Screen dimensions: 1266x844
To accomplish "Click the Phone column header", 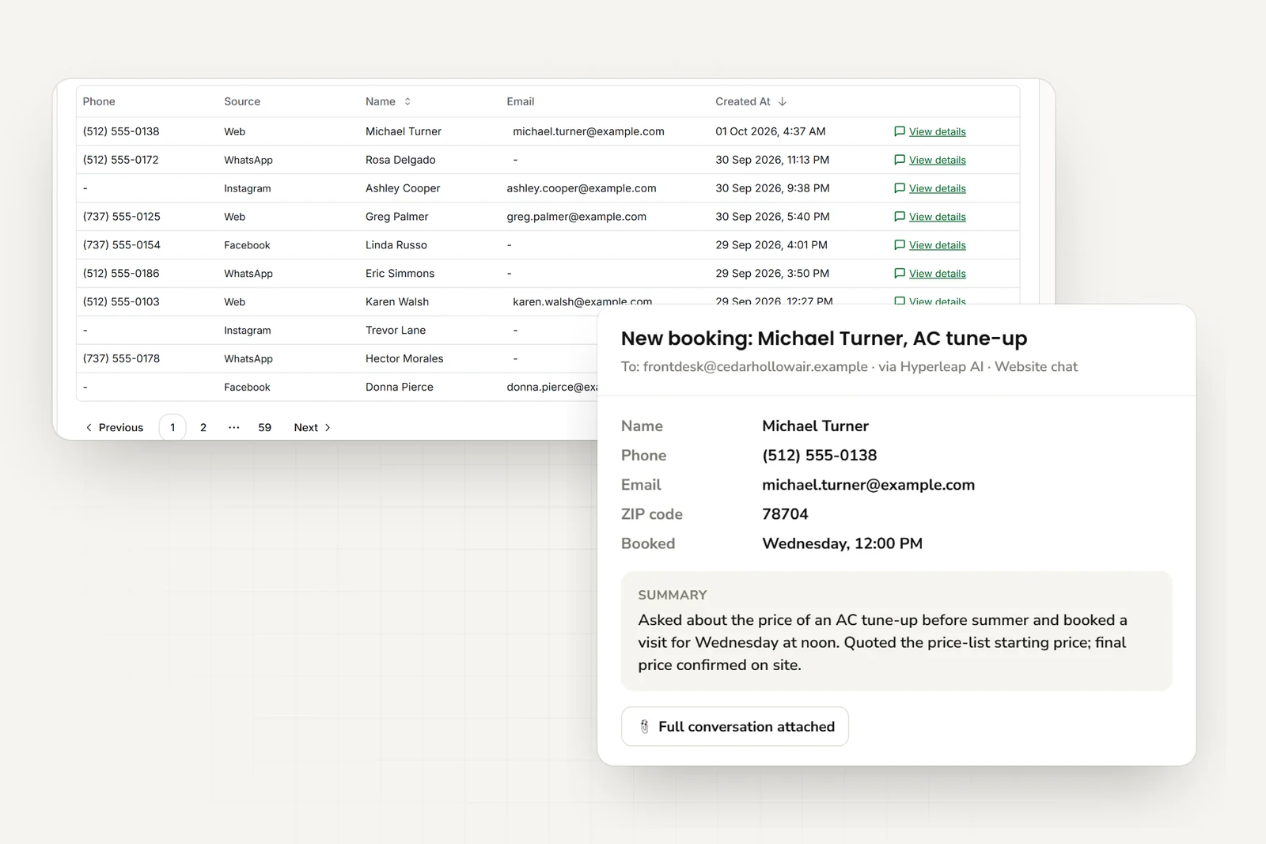I will point(99,102).
